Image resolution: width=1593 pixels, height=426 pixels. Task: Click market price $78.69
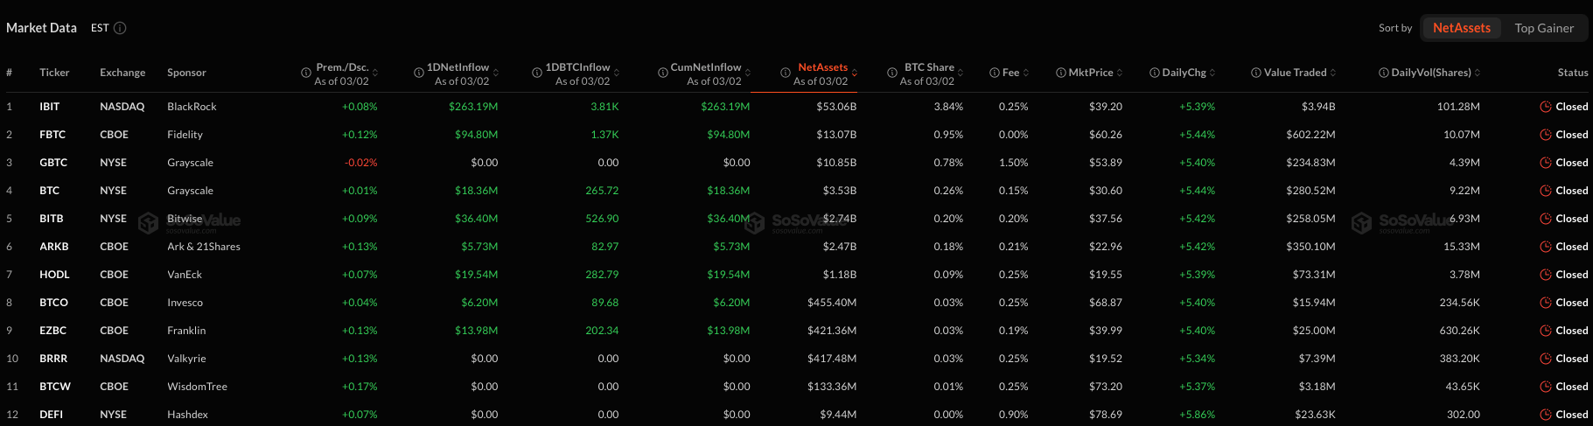1106,415
